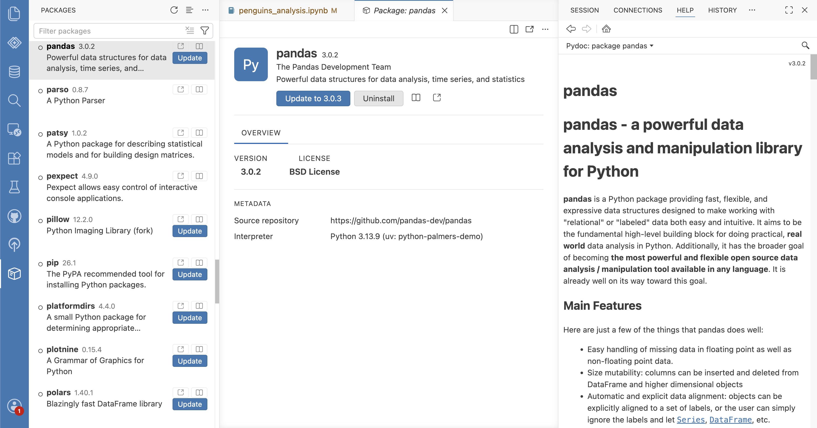Switch to the HISTORY tab

[722, 10]
